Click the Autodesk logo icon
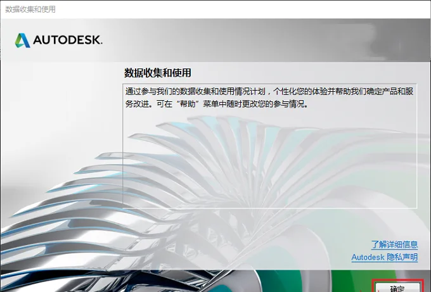 (22, 41)
